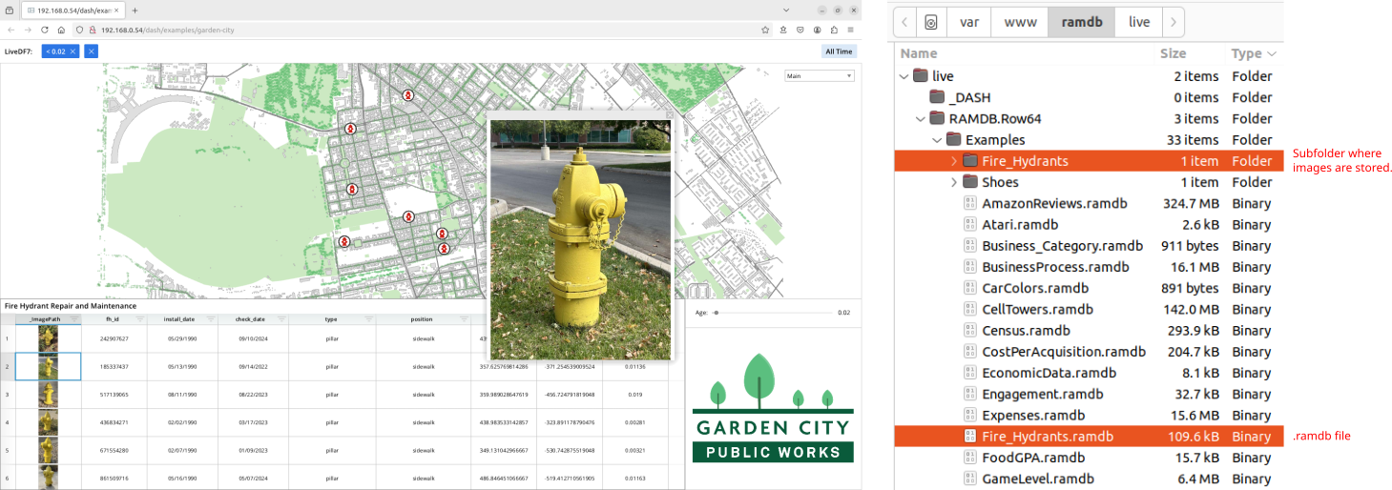Open filter for install_date column
Image resolution: width=1392 pixels, height=490 pixels.
coord(210,319)
